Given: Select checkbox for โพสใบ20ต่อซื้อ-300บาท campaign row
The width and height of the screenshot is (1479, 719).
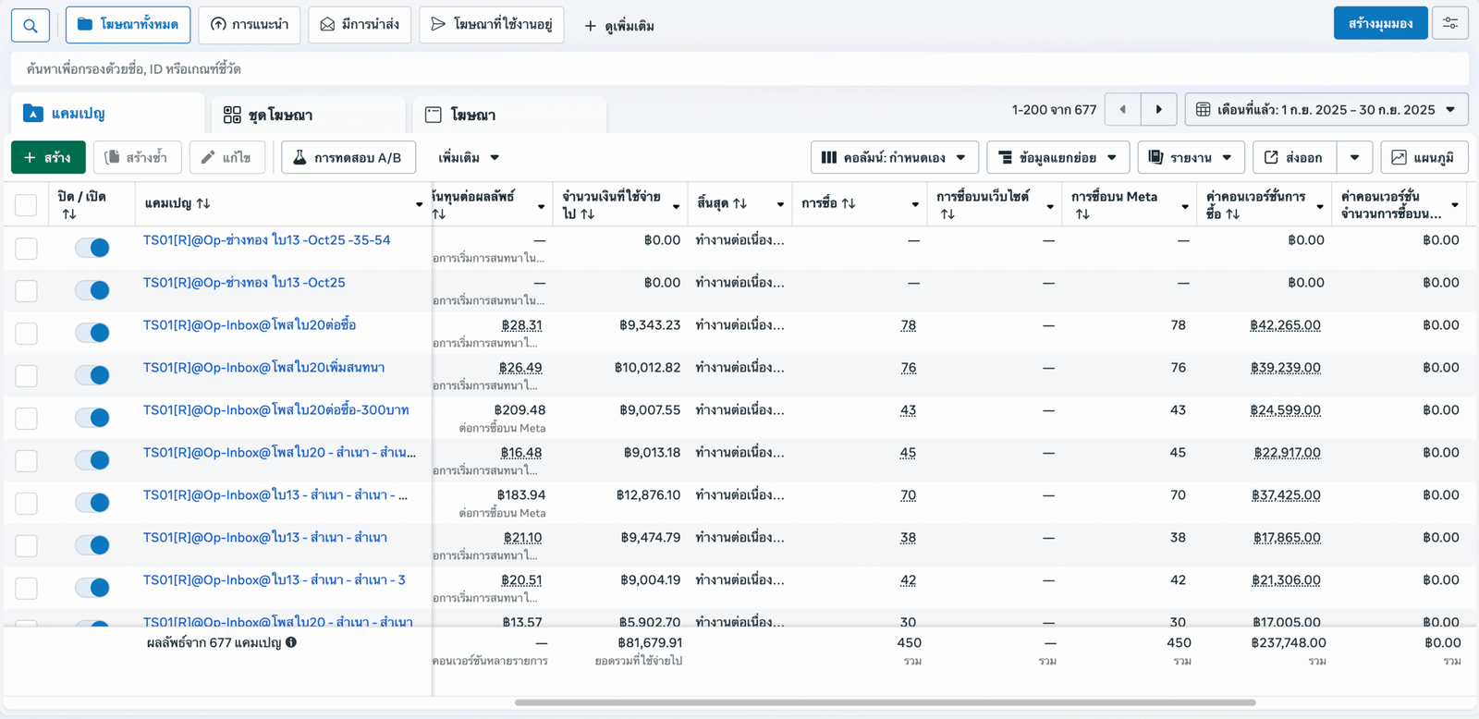Looking at the screenshot, I should tap(26, 418).
